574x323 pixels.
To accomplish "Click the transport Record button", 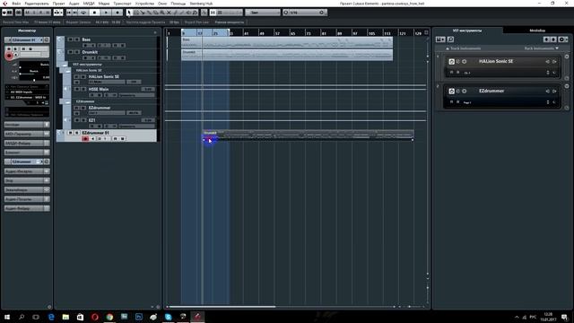I will point(117,13).
